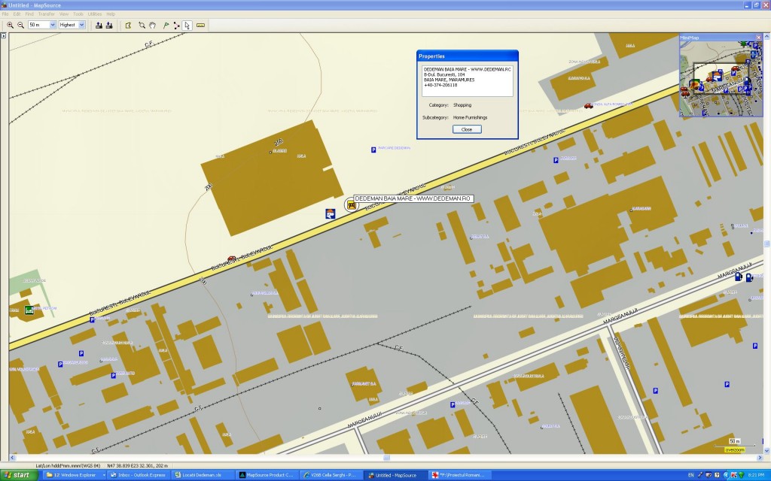Click the Receive from Device icon

pyautogui.click(x=109, y=25)
